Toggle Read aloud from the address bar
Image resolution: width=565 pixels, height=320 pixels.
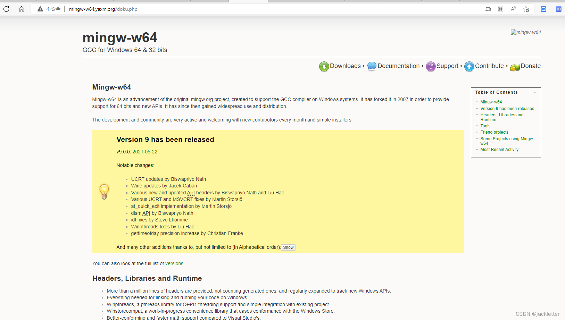click(513, 9)
